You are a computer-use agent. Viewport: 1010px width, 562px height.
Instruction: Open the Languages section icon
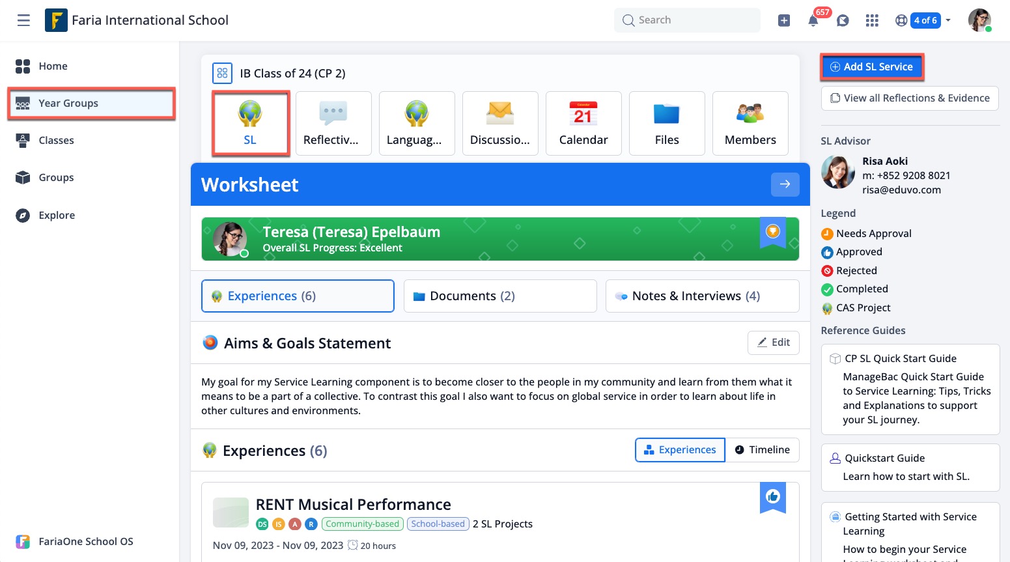click(x=417, y=123)
